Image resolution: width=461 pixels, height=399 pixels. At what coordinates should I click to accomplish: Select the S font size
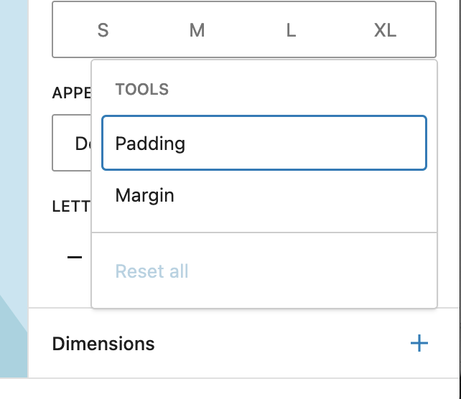pos(103,30)
